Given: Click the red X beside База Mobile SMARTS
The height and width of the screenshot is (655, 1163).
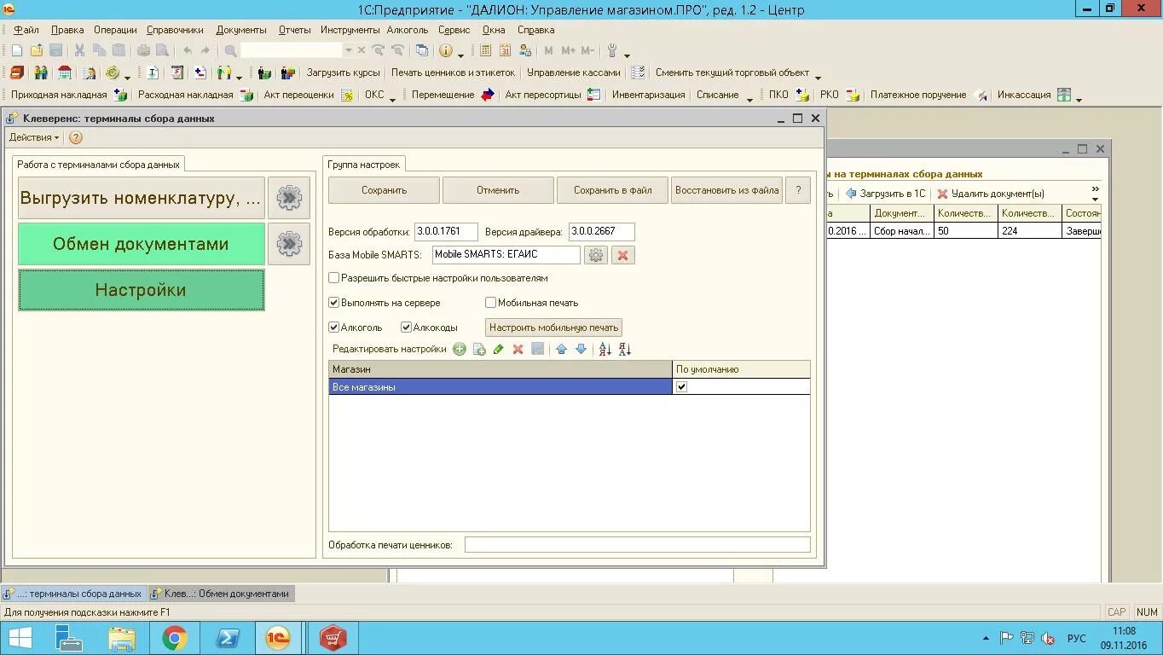Looking at the screenshot, I should click(623, 255).
